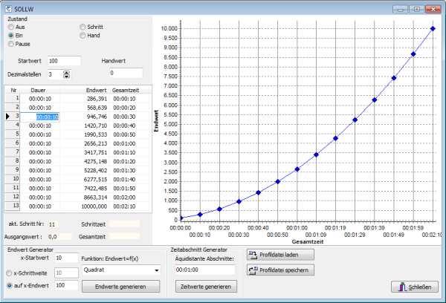Click the Endwert column header

click(x=85, y=91)
